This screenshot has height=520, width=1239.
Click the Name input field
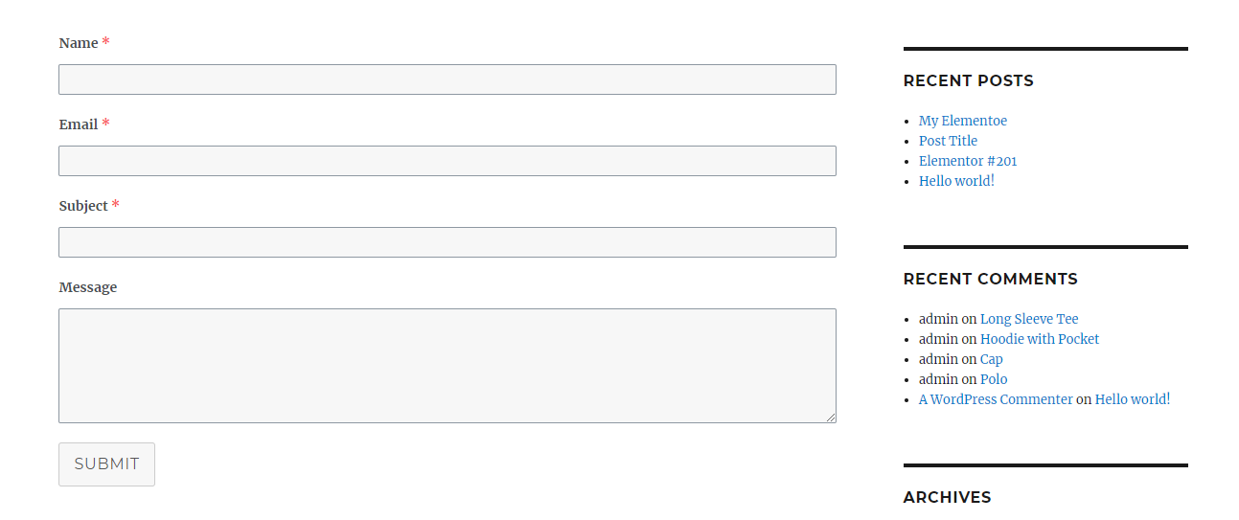point(447,79)
